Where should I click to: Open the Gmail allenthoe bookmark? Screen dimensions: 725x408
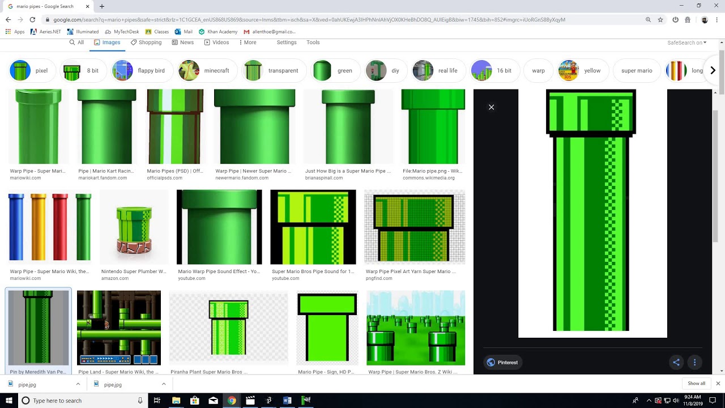point(270,32)
